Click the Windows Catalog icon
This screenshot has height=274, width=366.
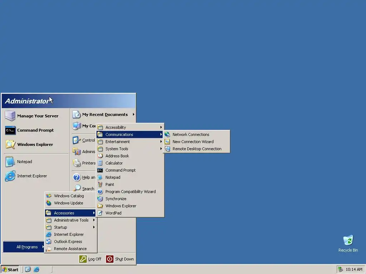pyautogui.click(x=49, y=196)
